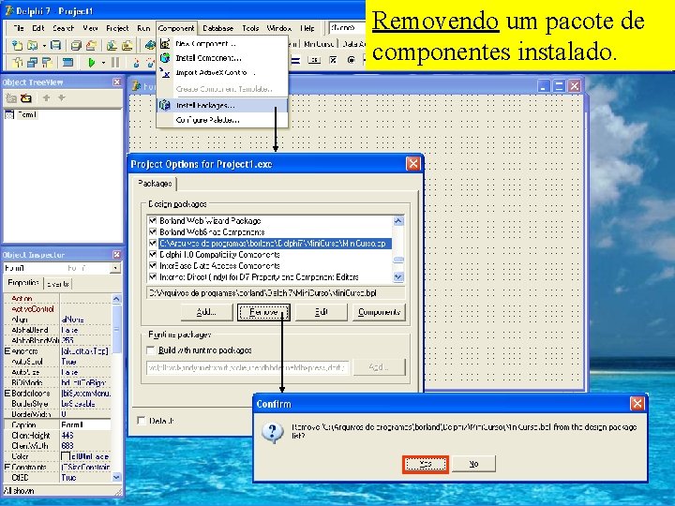The width and height of the screenshot is (675, 506).
Task: Click Add file to project icon
Action: tap(112, 45)
